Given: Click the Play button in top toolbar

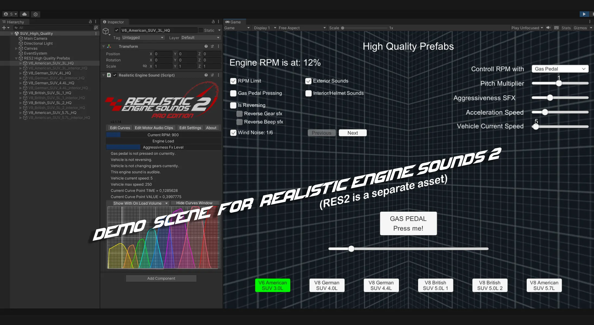Looking at the screenshot, I should pyautogui.click(x=584, y=14).
